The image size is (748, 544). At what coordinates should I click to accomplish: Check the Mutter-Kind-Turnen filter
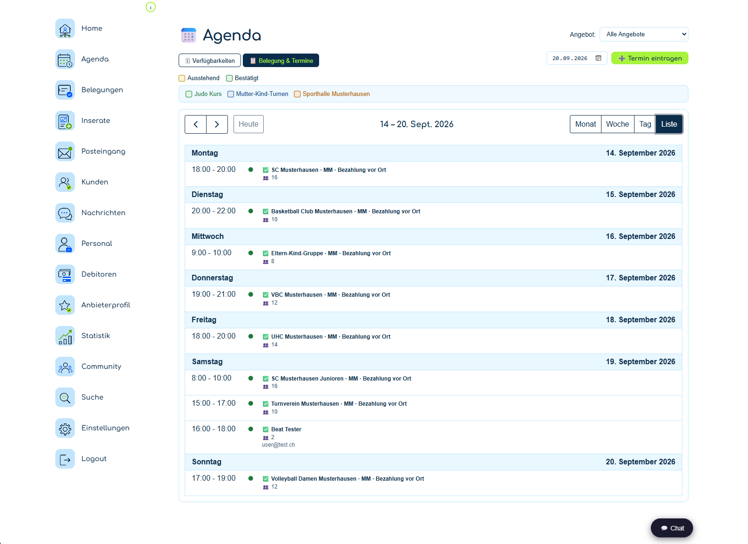(231, 94)
